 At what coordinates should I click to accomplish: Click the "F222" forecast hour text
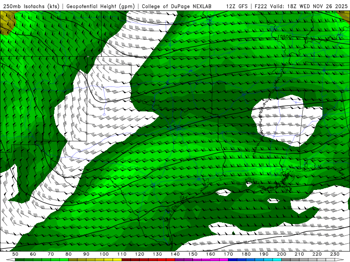(261, 7)
